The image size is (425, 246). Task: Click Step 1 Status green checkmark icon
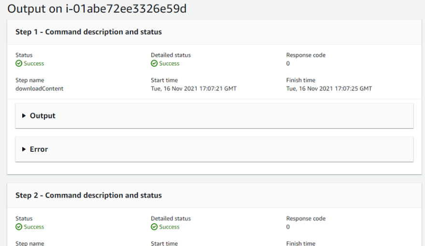click(x=19, y=63)
